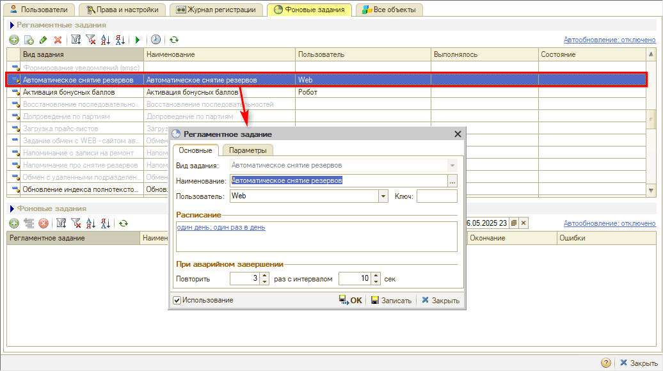
Task: Click hierarchy list icon in background jobs toolbar
Action: pyautogui.click(x=29, y=223)
